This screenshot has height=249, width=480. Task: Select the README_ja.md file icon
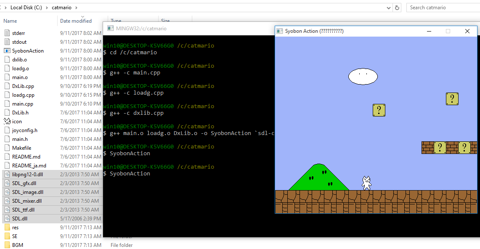[7, 166]
